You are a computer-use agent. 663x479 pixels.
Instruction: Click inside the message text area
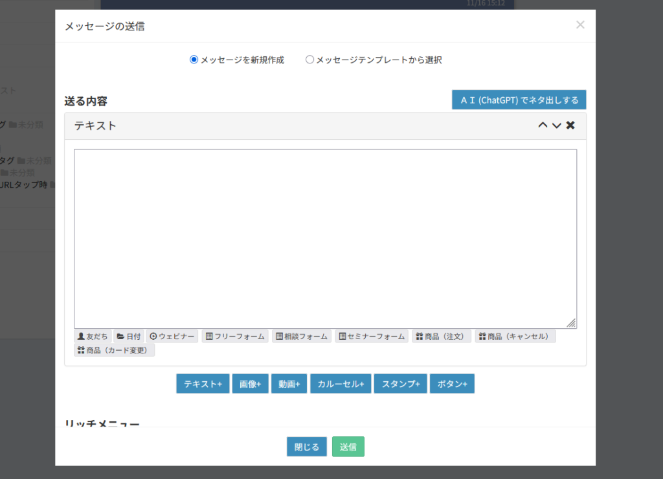pyautogui.click(x=325, y=238)
